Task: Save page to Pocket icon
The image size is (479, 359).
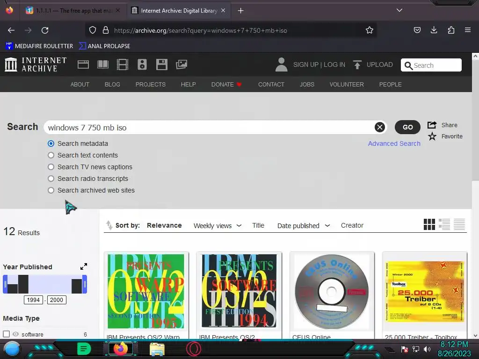Action: (x=417, y=30)
